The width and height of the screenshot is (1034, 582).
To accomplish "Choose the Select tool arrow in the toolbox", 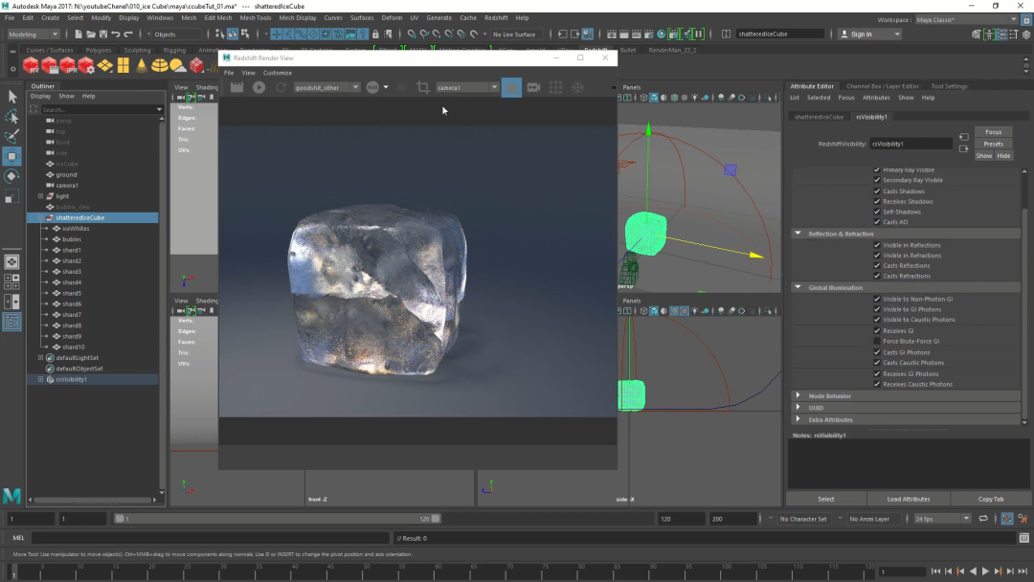I will pos(11,97).
